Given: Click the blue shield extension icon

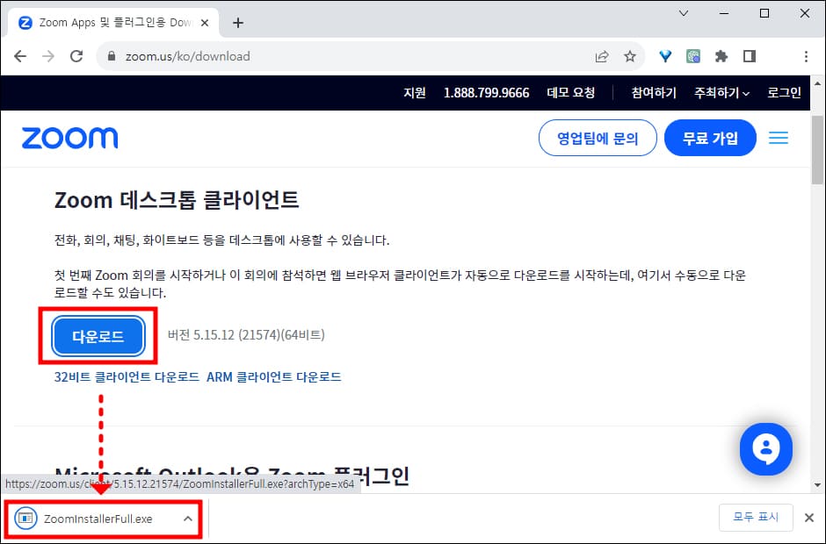Looking at the screenshot, I should (x=665, y=55).
